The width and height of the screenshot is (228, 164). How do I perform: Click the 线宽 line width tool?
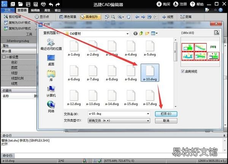168,17
